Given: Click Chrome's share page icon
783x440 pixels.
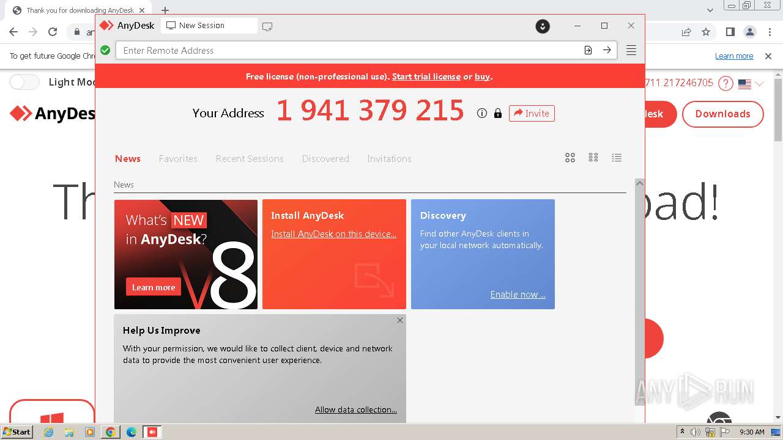Looking at the screenshot, I should click(686, 32).
